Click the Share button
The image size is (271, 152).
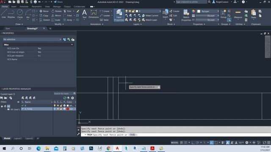click(58, 2)
